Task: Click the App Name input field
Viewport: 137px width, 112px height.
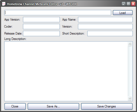Action: (105, 20)
